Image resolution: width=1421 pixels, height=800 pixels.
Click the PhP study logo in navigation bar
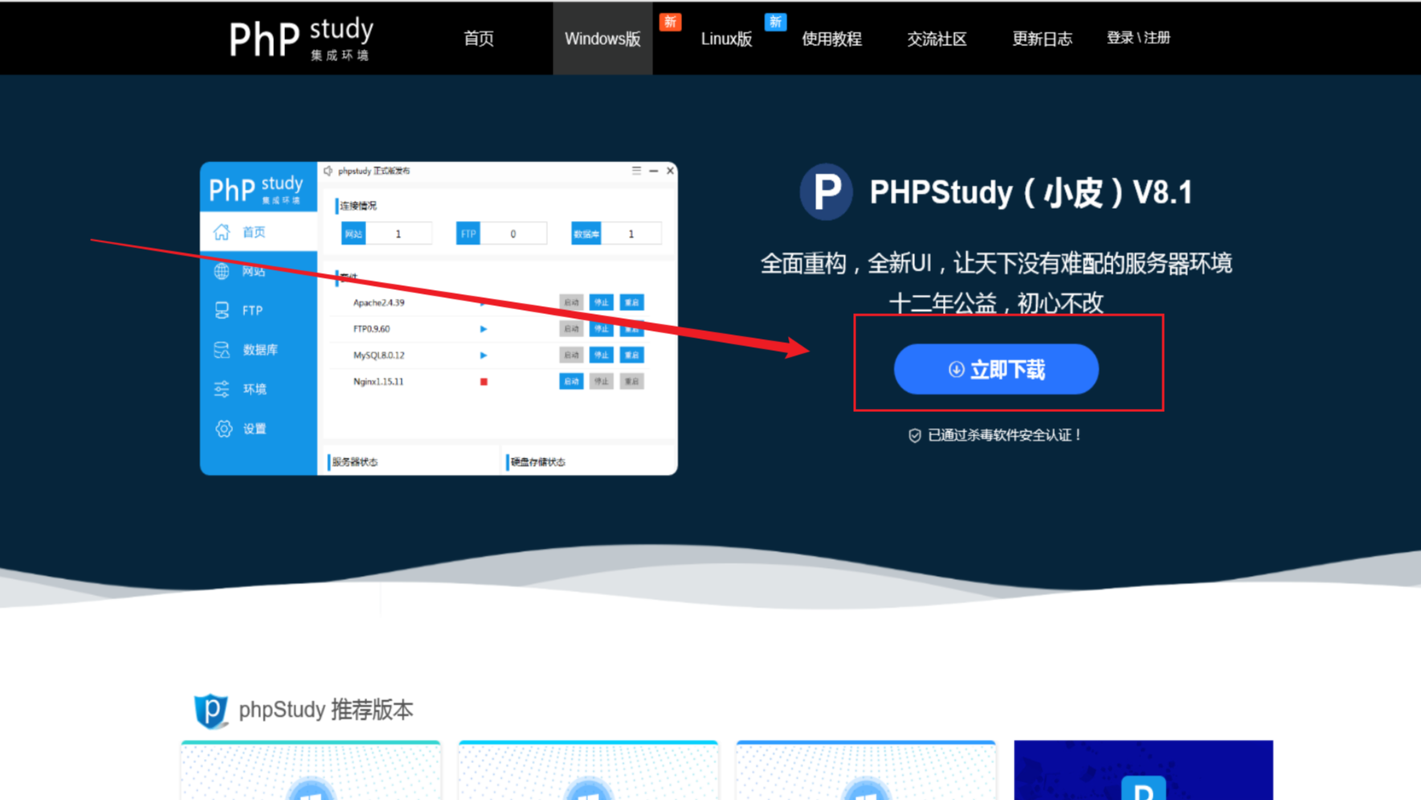[299, 38]
